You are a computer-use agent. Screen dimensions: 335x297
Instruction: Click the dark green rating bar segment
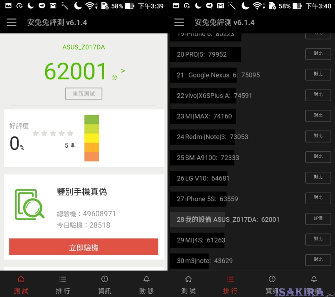pos(92,120)
